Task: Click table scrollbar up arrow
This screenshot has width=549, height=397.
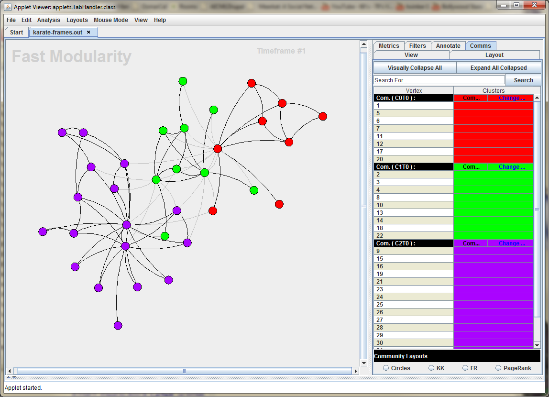Action: (x=537, y=98)
